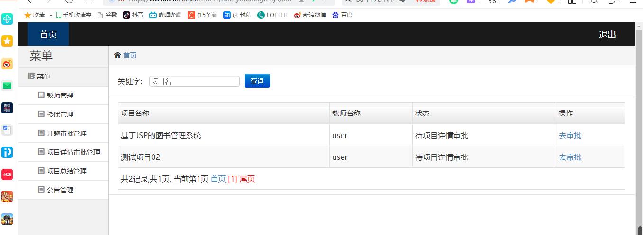Open the 手机收藏夹 bookmark
Screen dimensions: 643x235
(73, 15)
